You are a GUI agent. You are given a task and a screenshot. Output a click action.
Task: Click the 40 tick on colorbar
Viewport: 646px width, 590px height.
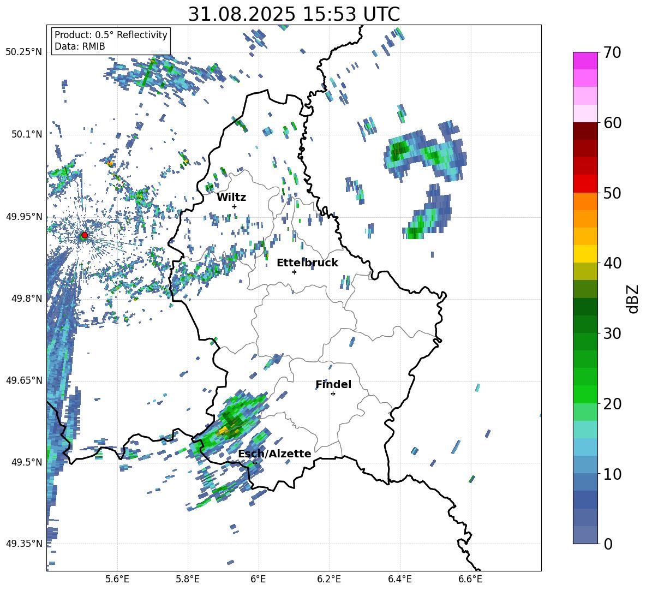click(x=612, y=263)
